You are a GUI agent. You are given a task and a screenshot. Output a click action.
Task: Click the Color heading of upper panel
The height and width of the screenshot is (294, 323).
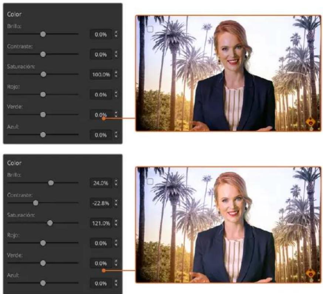pyautogui.click(x=14, y=14)
